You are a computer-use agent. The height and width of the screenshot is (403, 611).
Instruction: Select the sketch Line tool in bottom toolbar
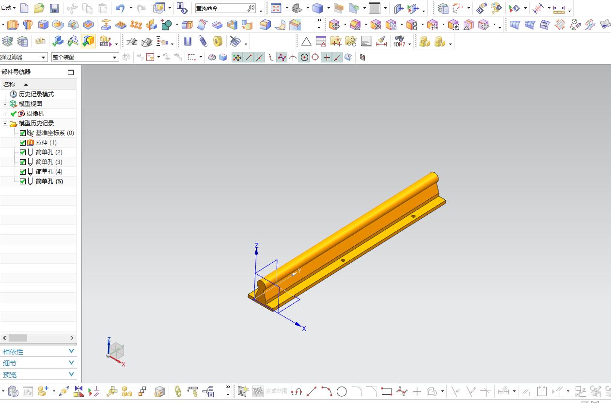pyautogui.click(x=312, y=391)
